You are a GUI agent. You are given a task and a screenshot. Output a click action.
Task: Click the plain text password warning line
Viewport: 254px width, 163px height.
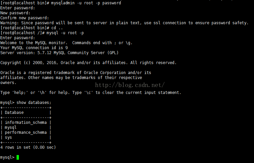pyautogui.click(x=124, y=23)
